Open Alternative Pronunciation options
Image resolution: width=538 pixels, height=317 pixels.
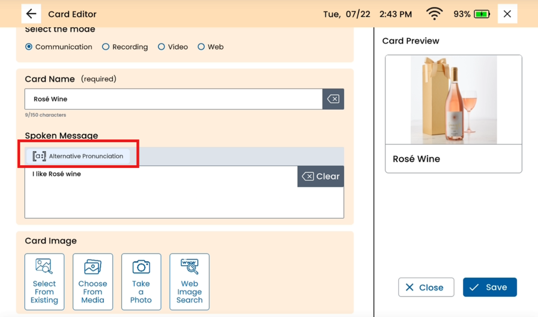[78, 156]
